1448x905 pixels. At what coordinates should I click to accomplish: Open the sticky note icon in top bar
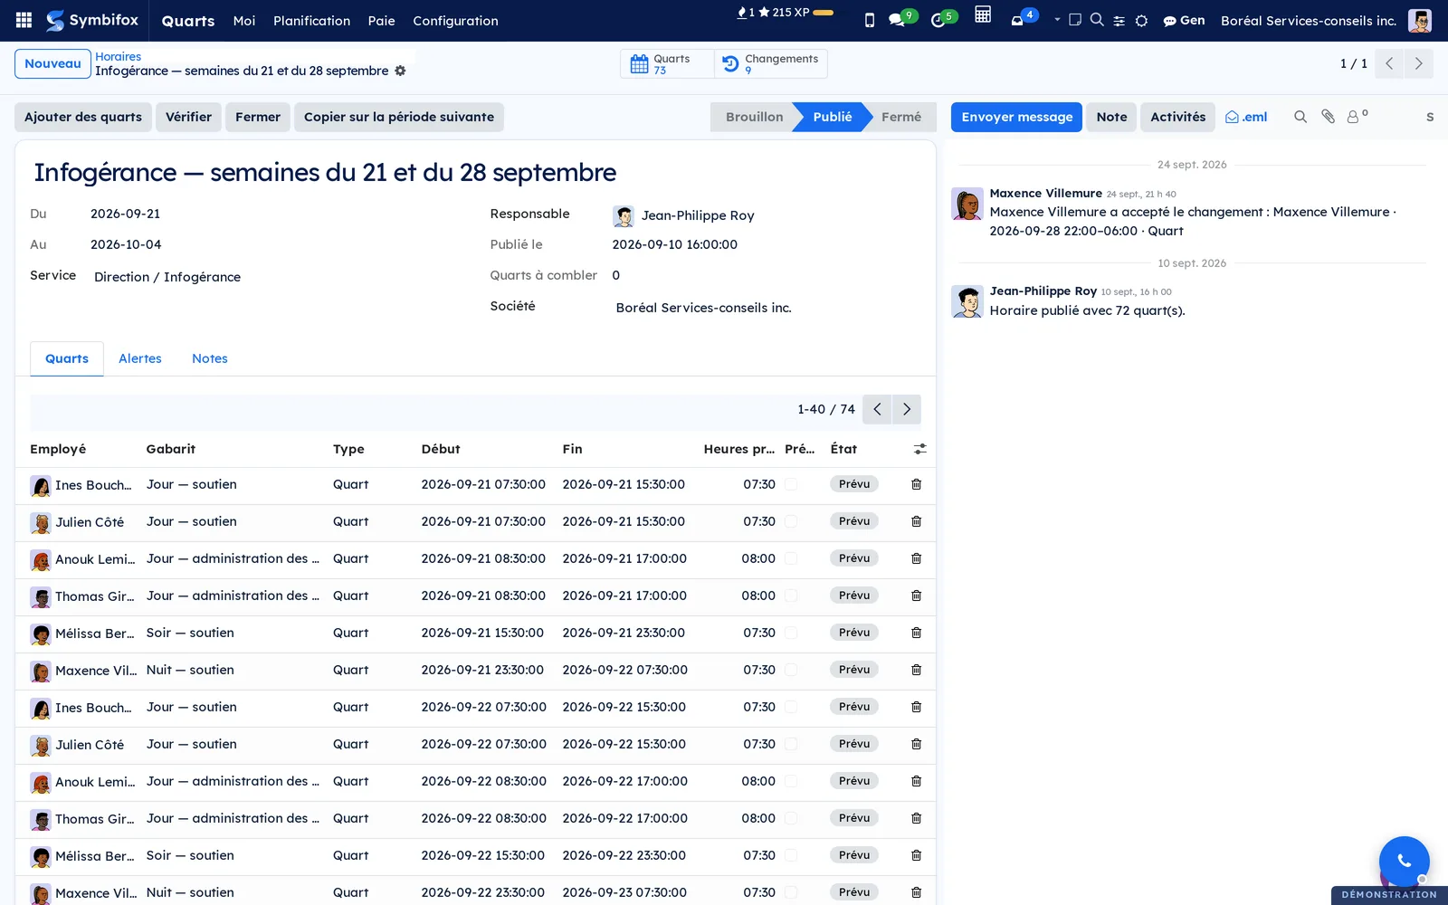point(1075,20)
